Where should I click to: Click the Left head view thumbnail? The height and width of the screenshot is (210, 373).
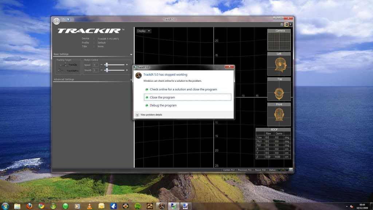(279, 64)
